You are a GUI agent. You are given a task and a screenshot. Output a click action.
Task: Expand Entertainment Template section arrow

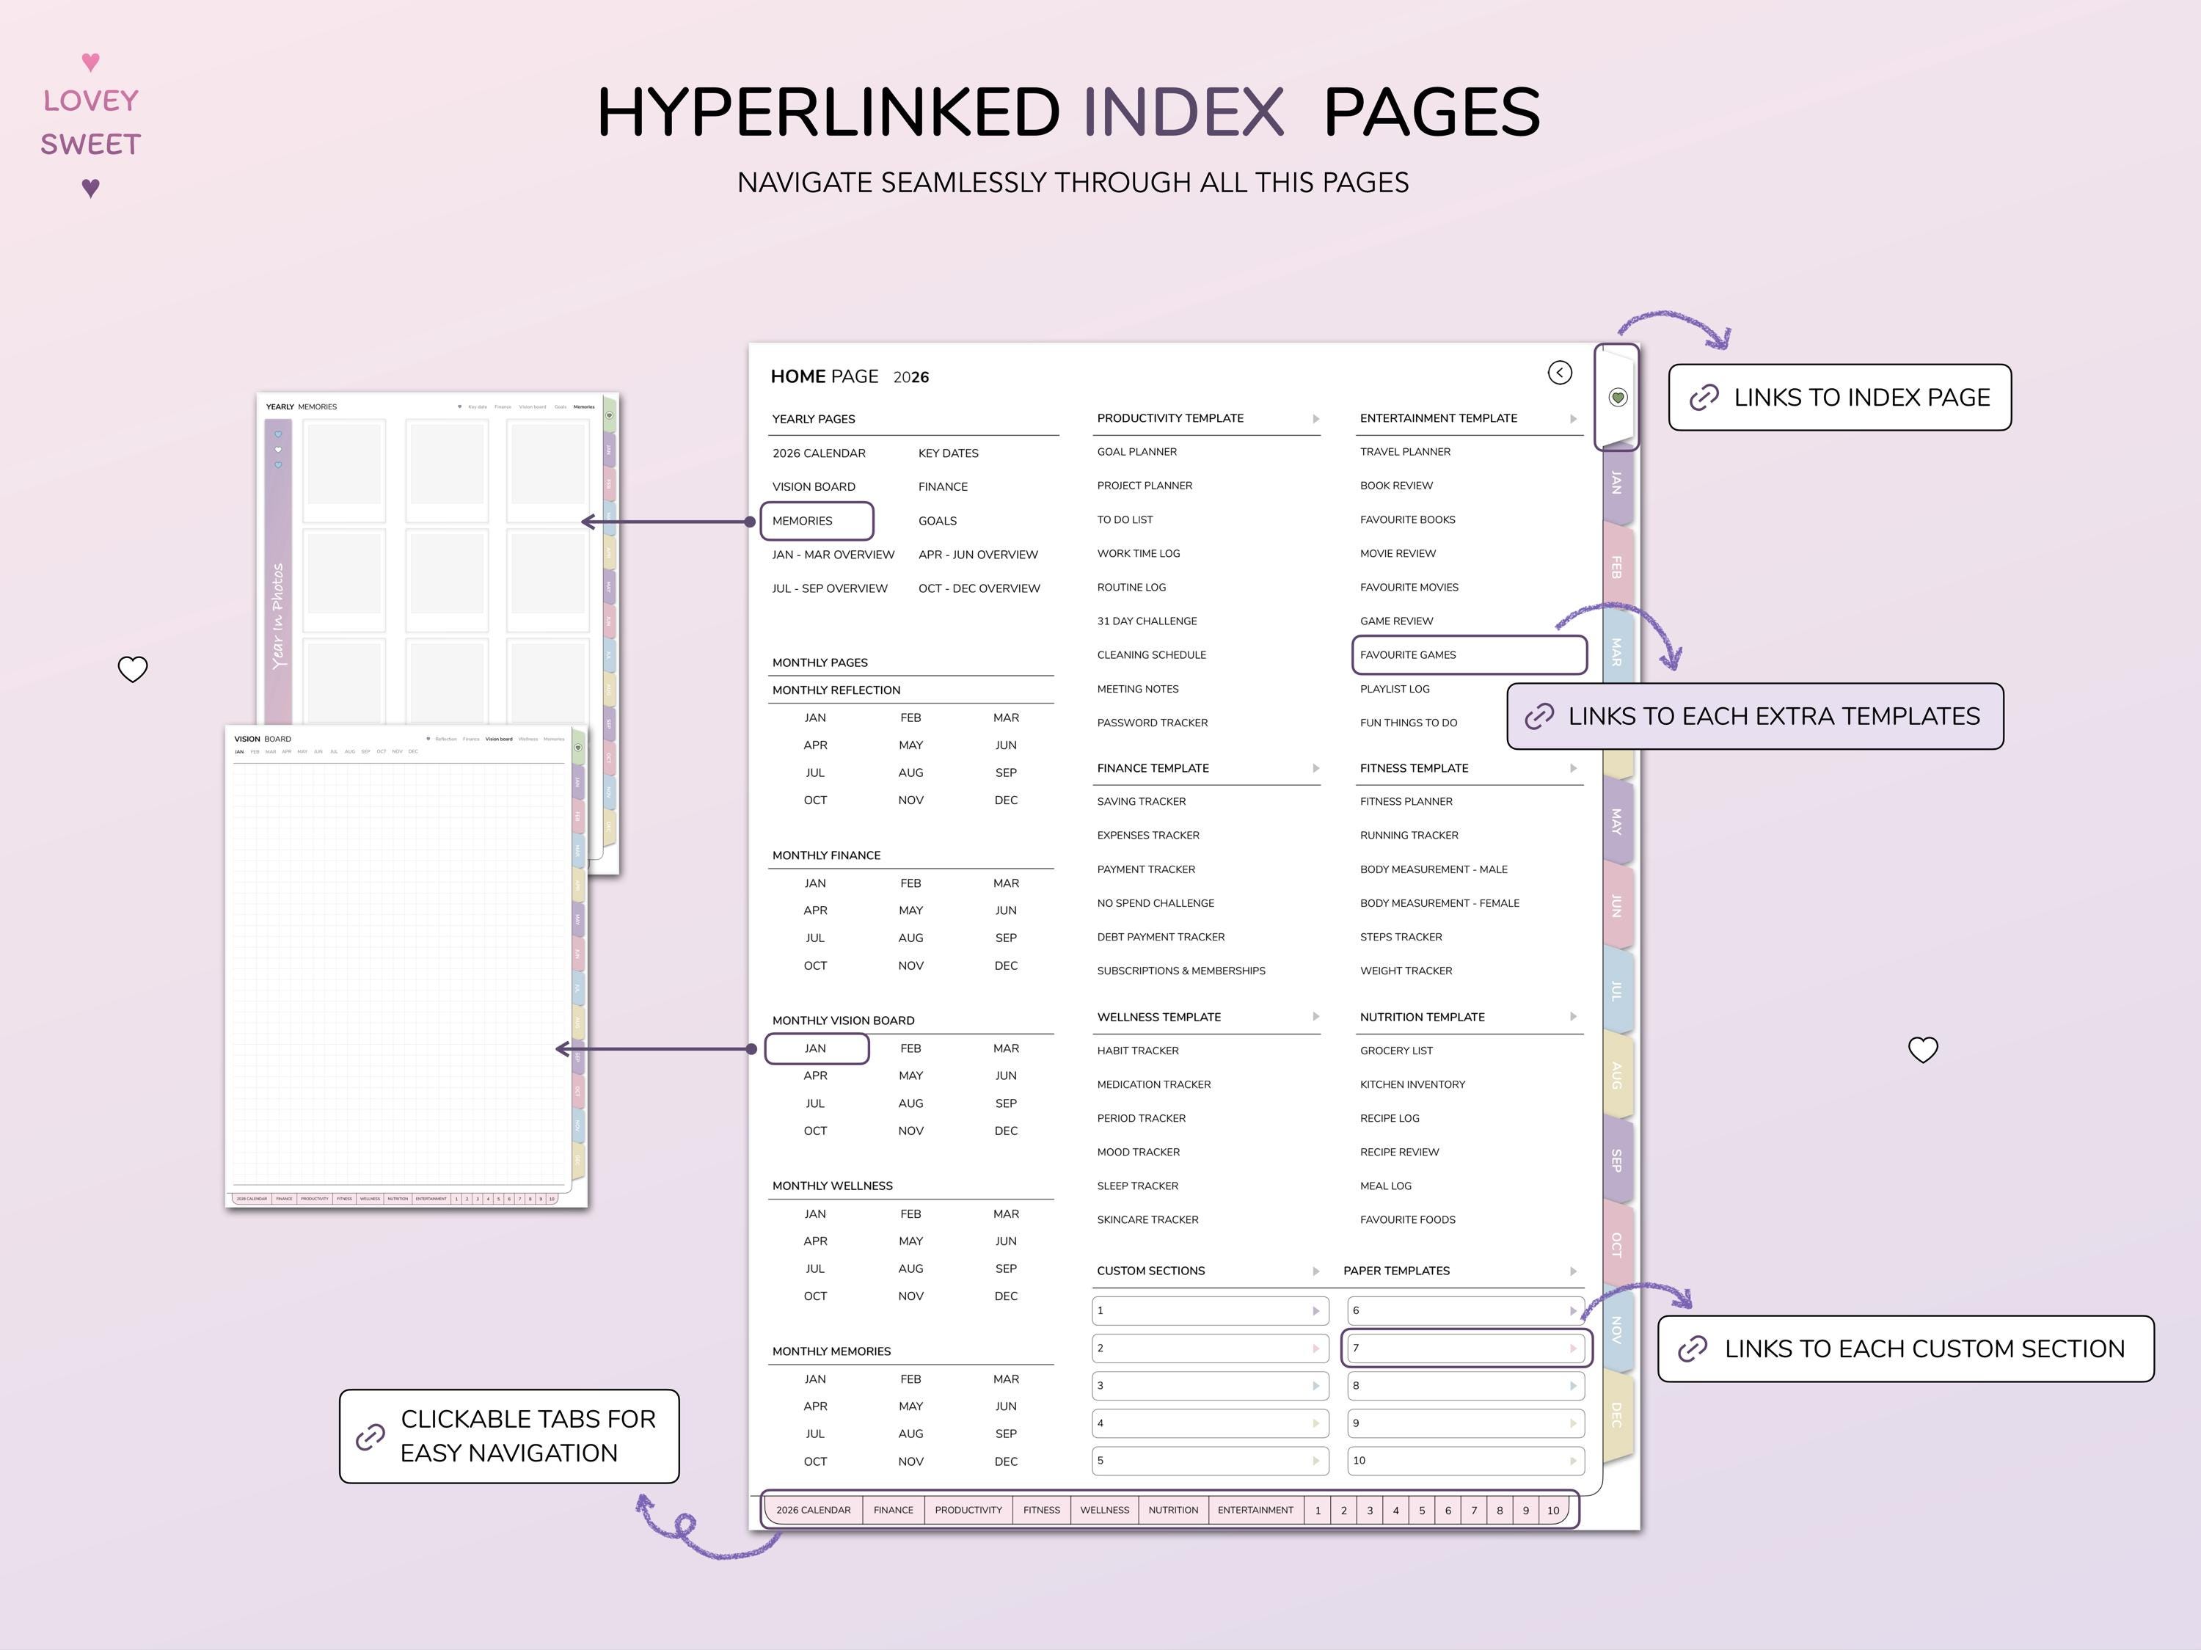pyautogui.click(x=1573, y=419)
